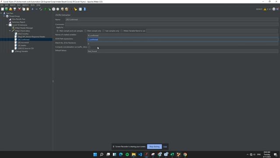Viewport: 280px width, 158px height.
Task: Click the Windows Start button
Action: coord(95,154)
